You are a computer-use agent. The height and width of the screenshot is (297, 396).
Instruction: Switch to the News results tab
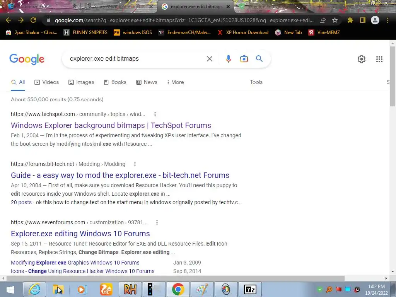(x=147, y=82)
